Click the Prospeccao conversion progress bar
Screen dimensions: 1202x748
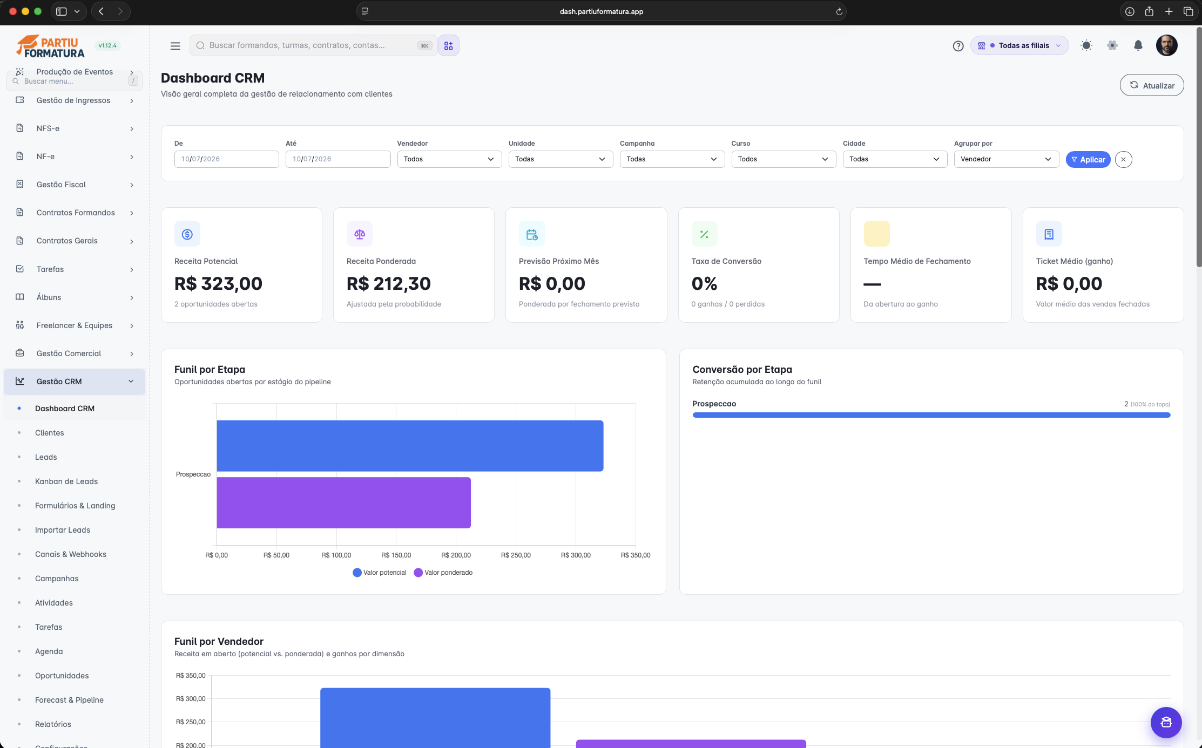(931, 415)
